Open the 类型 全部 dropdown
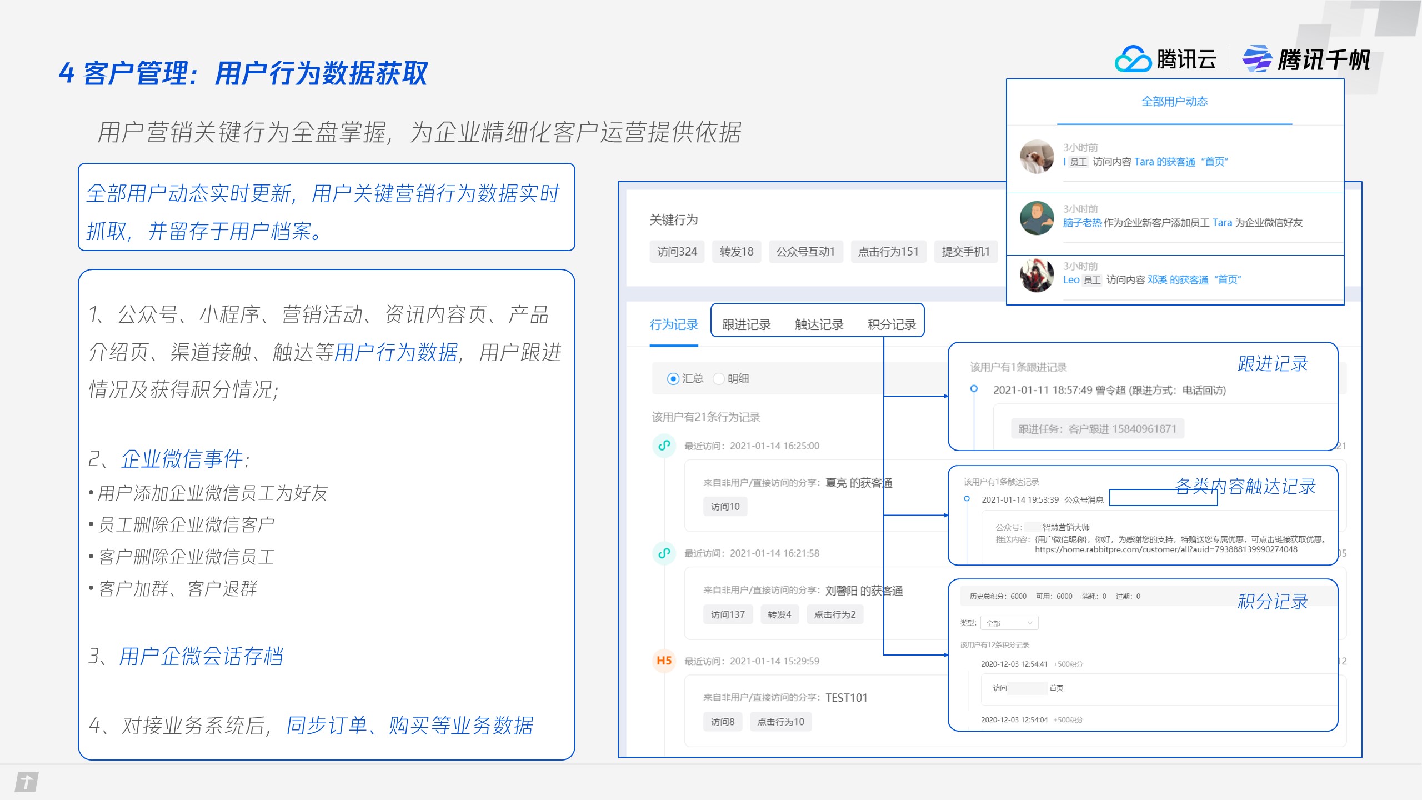 tap(1009, 623)
